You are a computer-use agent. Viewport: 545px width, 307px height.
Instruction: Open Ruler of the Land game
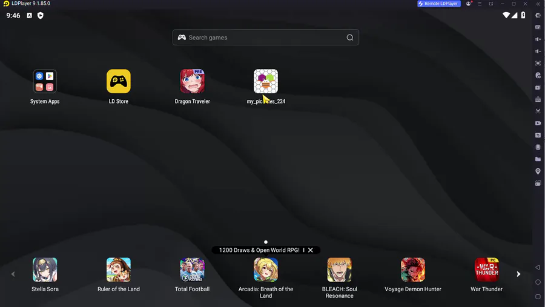coord(119,269)
